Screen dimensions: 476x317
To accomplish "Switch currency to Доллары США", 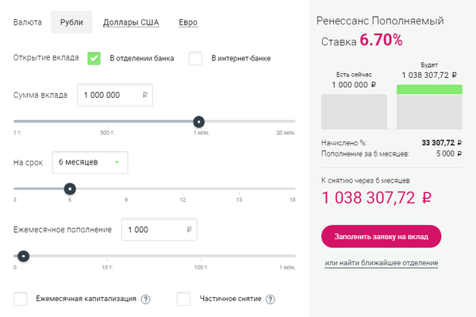I will pyautogui.click(x=131, y=22).
